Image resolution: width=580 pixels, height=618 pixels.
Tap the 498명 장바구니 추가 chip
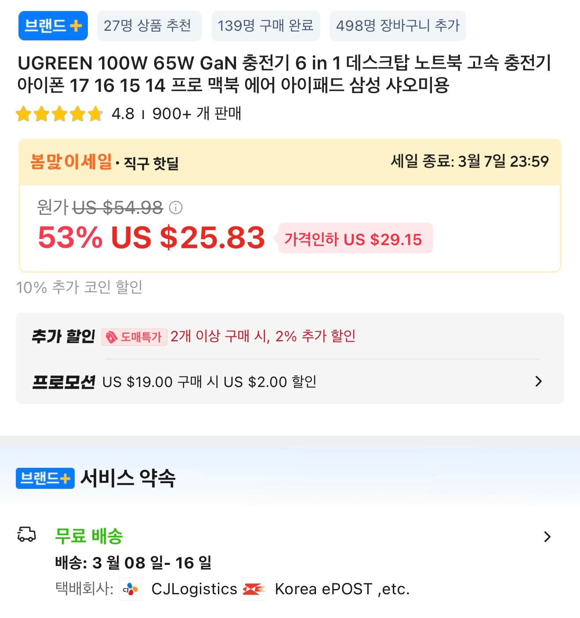(398, 26)
